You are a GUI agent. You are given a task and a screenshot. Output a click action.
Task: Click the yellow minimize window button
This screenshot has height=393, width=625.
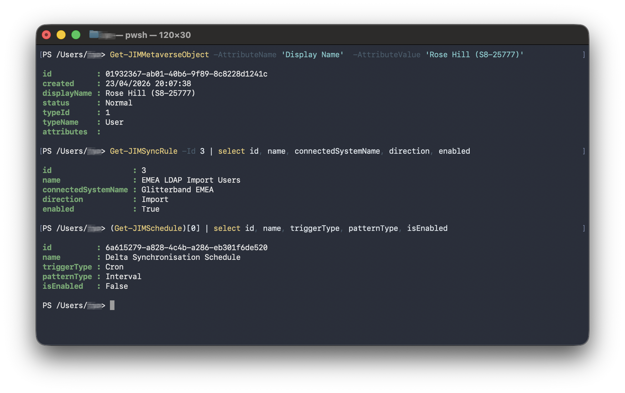(61, 35)
